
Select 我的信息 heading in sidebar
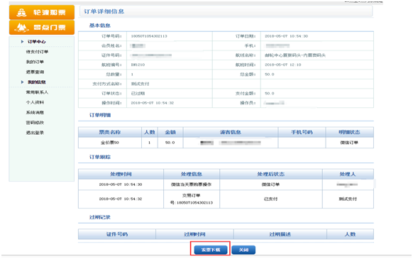point(37,82)
